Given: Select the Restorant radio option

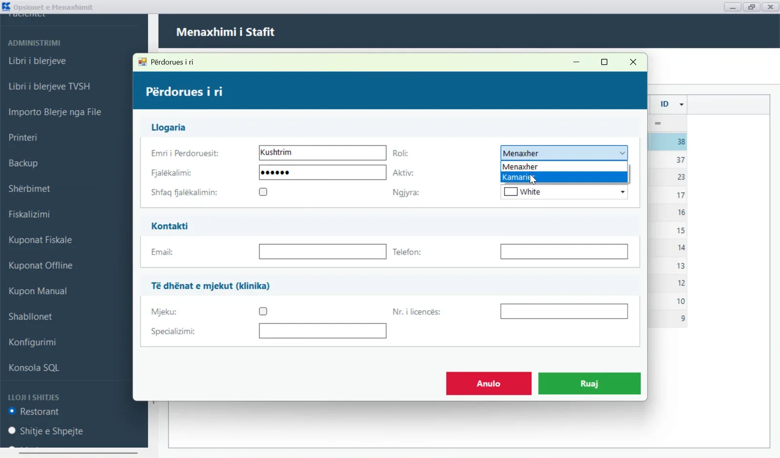Looking at the screenshot, I should [x=12, y=411].
